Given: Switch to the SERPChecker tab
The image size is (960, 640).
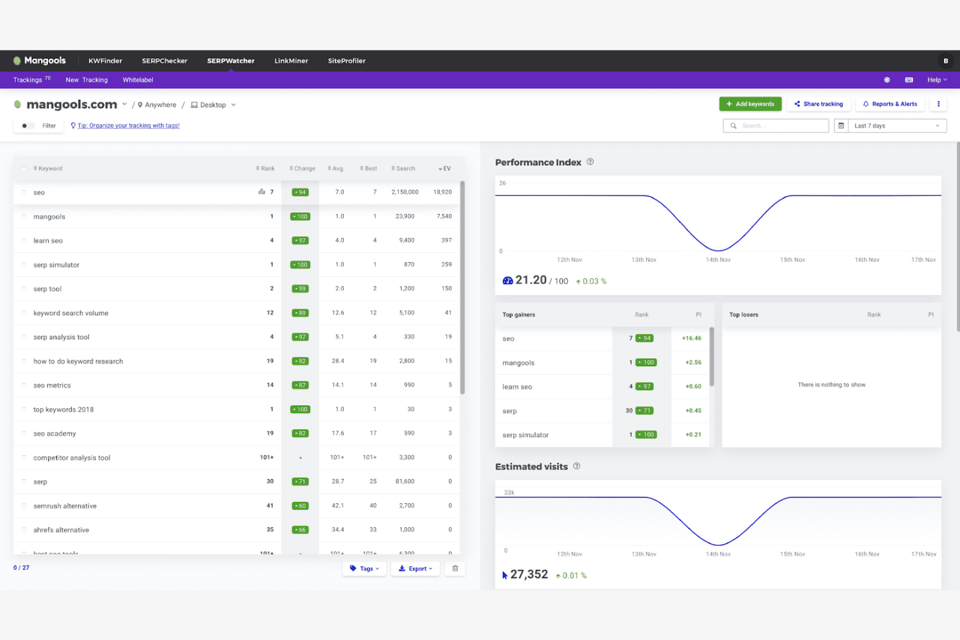Looking at the screenshot, I should (x=164, y=60).
